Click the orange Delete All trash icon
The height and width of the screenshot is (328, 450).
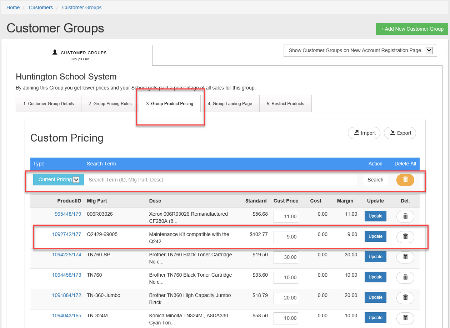[405, 180]
